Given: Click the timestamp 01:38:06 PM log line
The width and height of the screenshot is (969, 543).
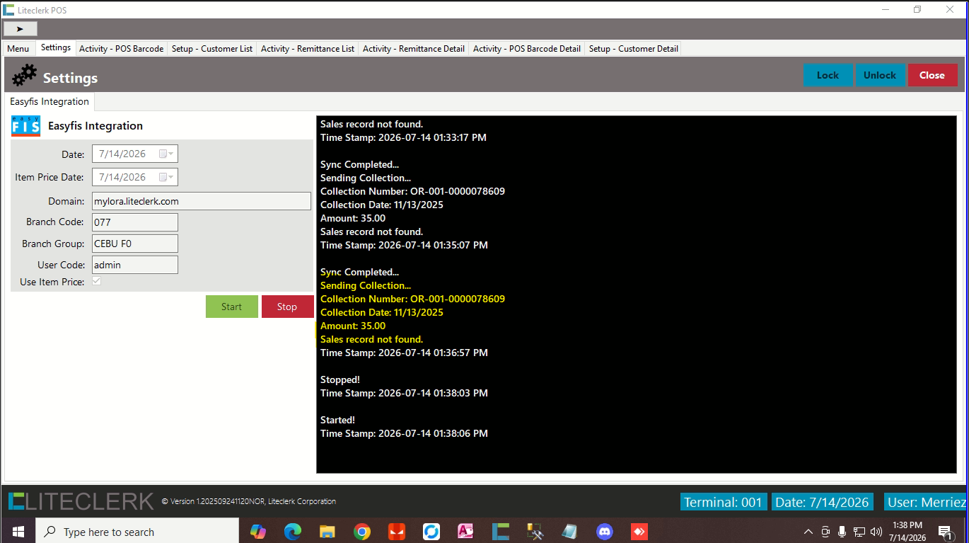Looking at the screenshot, I should (x=404, y=433).
